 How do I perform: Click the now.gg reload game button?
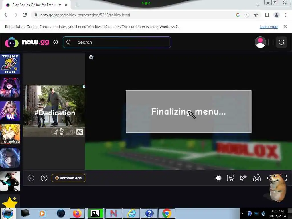coord(281,42)
